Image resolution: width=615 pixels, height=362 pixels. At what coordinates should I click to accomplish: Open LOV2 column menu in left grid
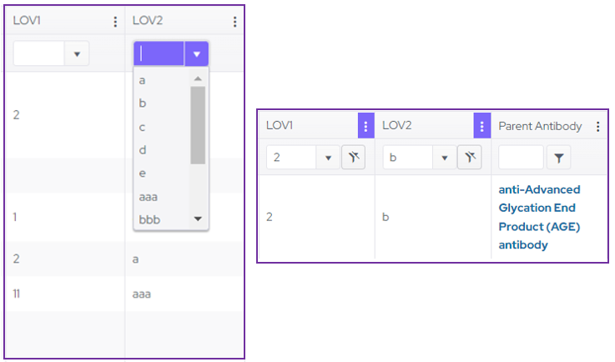[x=234, y=22]
